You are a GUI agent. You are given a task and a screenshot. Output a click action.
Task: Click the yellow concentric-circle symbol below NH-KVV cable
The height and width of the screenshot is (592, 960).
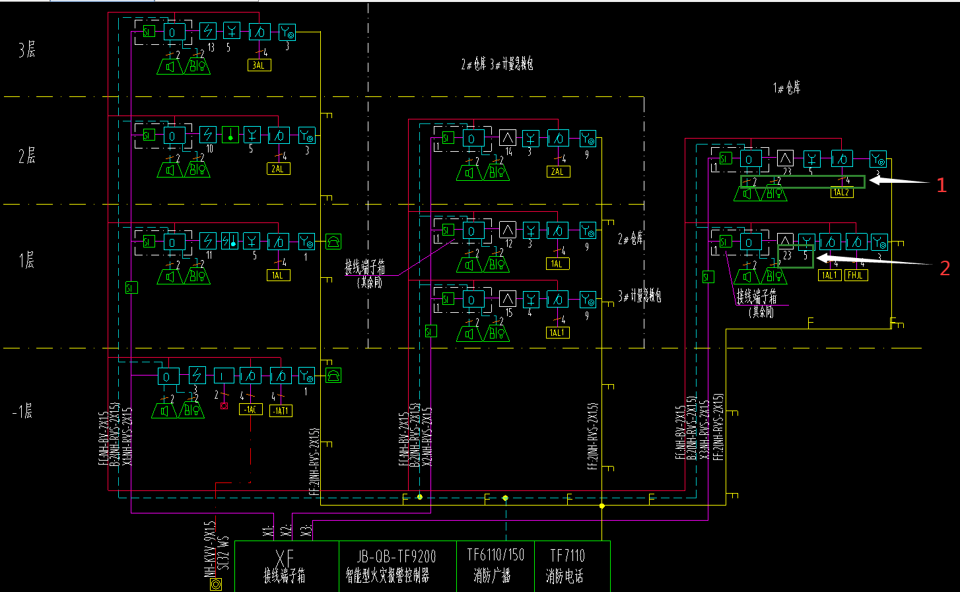(215, 584)
